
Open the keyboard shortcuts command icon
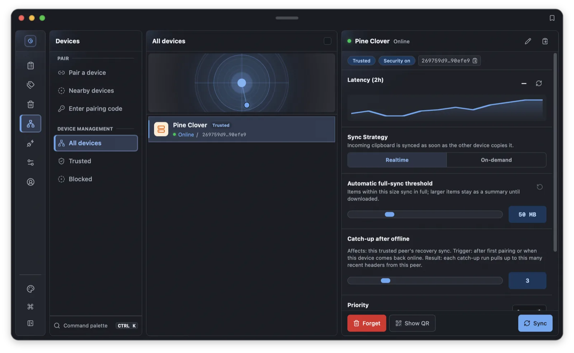point(30,306)
